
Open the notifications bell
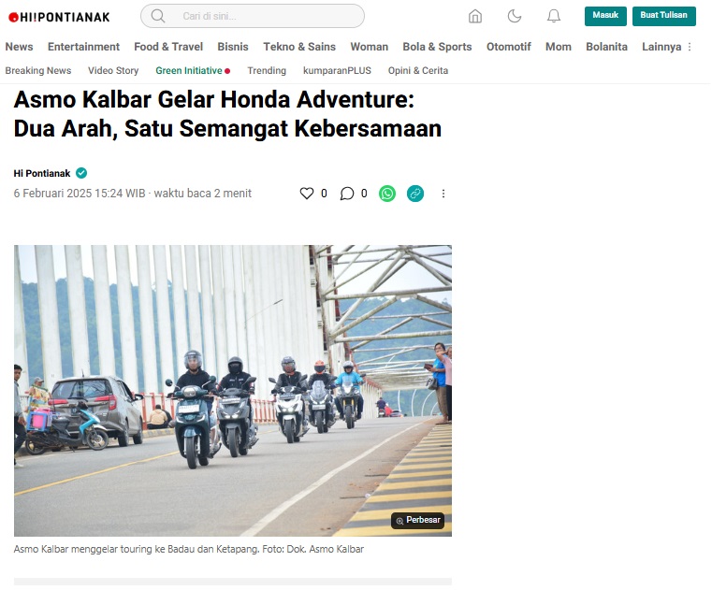tap(554, 16)
